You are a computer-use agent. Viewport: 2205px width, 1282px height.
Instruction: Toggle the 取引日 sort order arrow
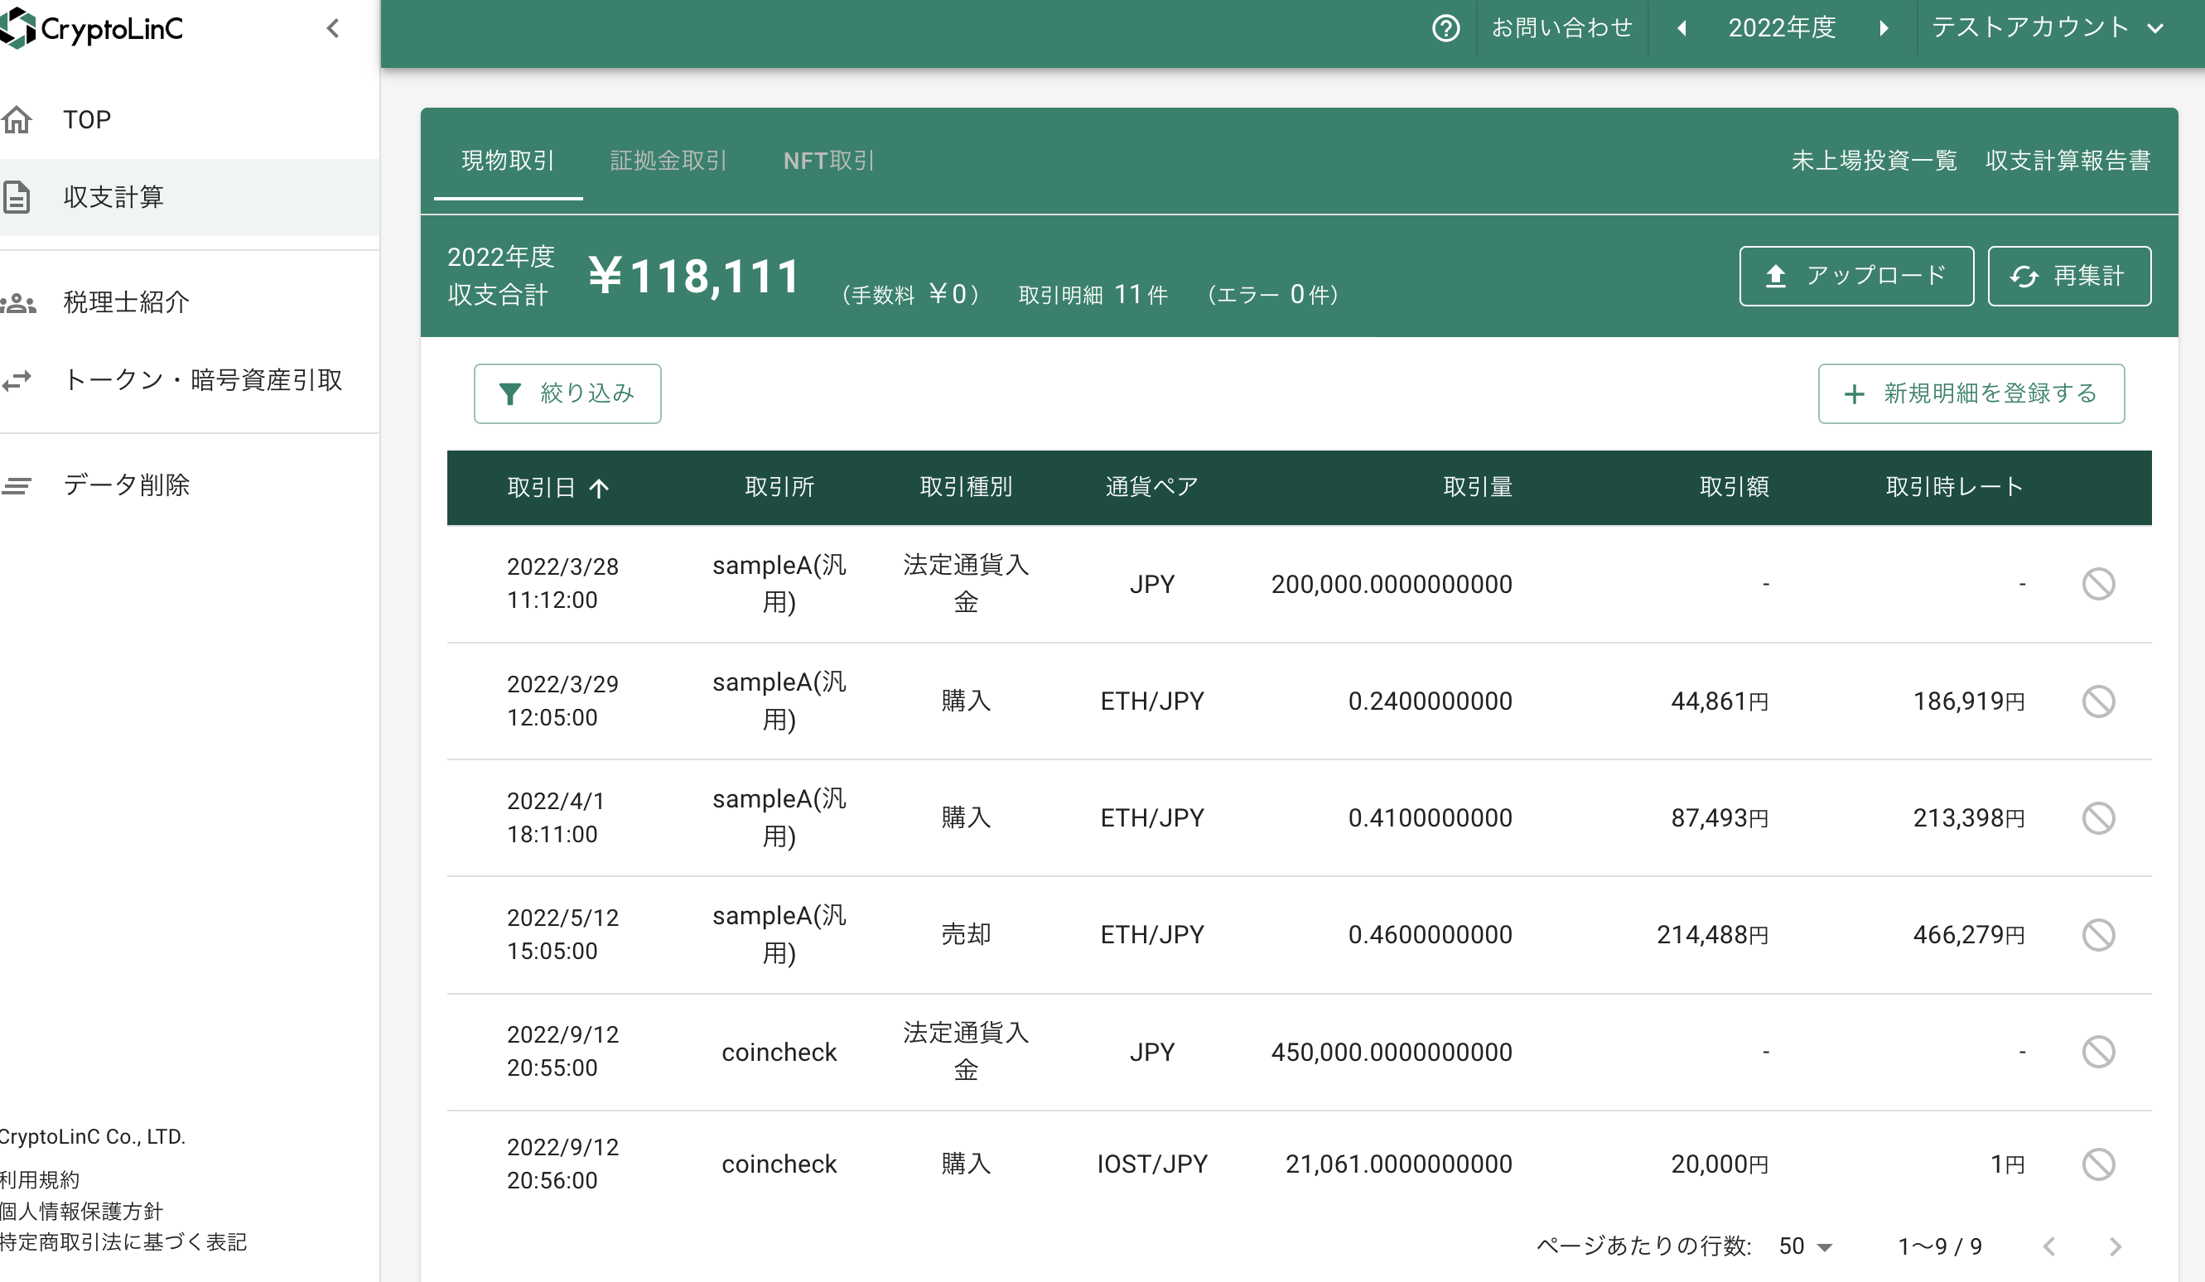click(601, 488)
